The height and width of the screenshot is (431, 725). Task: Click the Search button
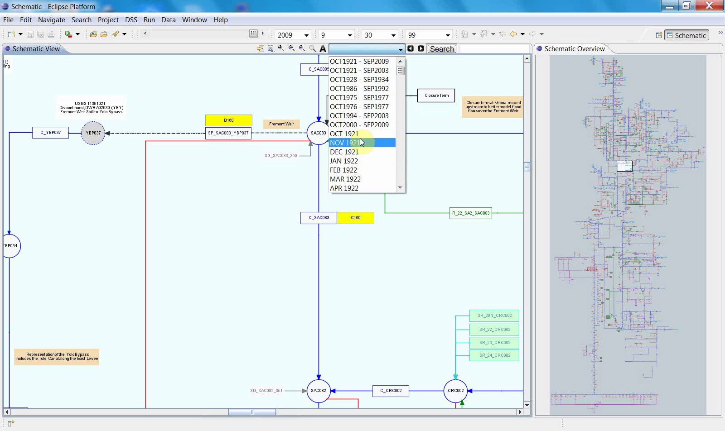pyautogui.click(x=442, y=49)
